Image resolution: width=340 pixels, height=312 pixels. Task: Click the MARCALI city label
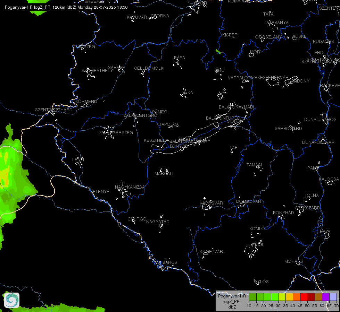tap(164, 173)
